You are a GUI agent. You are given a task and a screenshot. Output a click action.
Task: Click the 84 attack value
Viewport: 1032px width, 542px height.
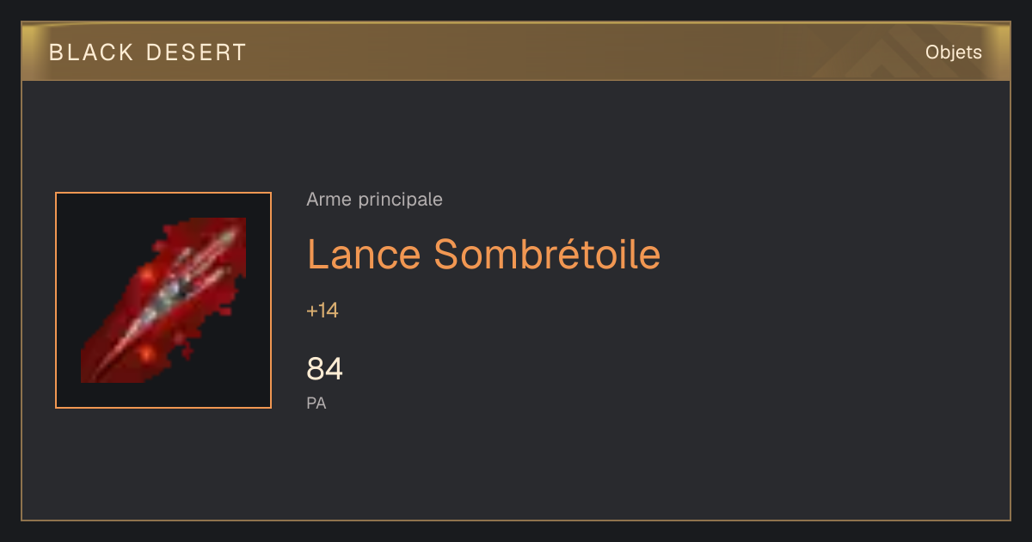[324, 369]
